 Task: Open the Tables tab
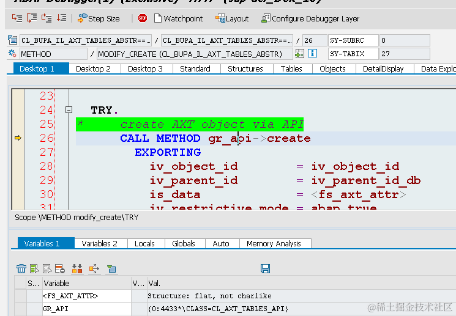[x=293, y=68]
